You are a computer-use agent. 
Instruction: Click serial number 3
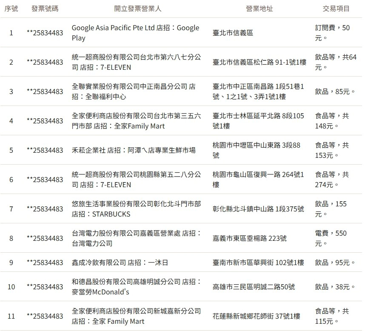[11, 91]
